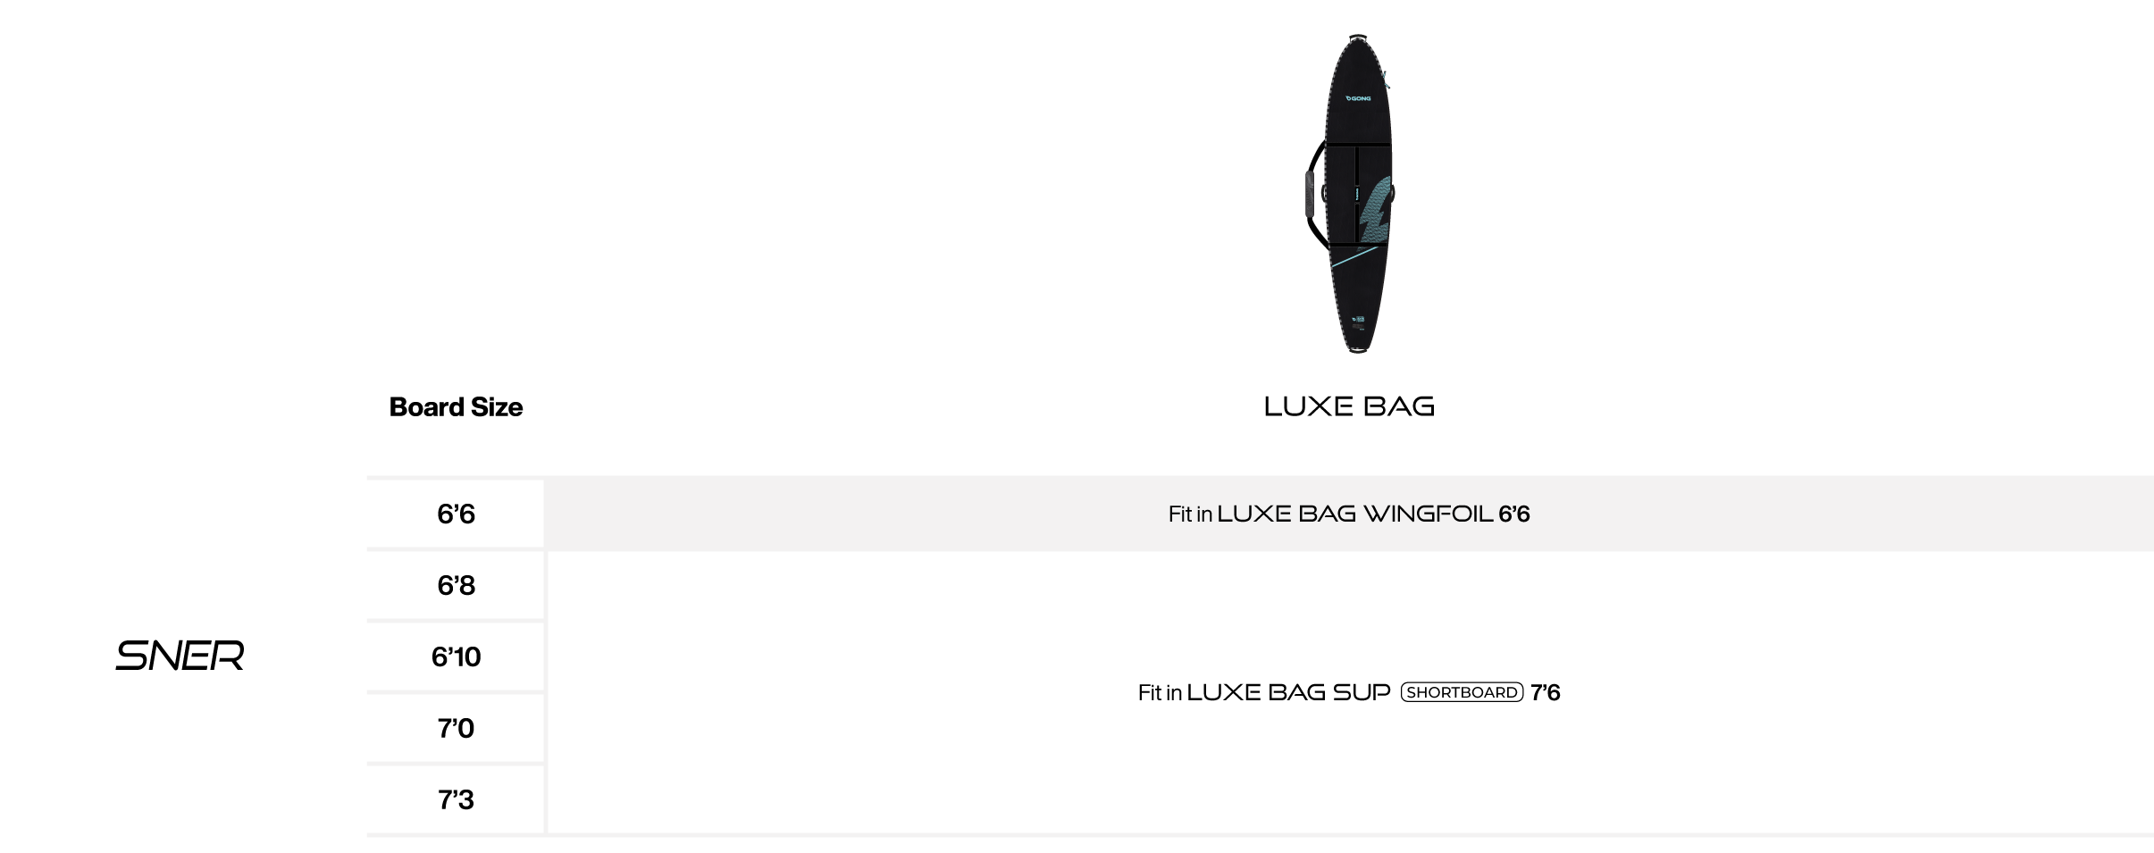
Task: Click the 7'6 size in SUP text
Action: (x=1546, y=692)
